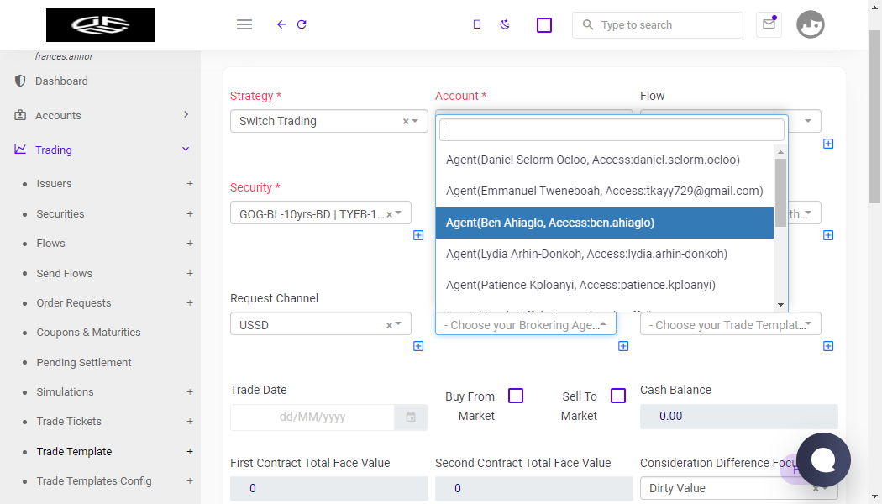882x504 pixels.
Task: Open the chat bubble widget
Action: (823, 460)
